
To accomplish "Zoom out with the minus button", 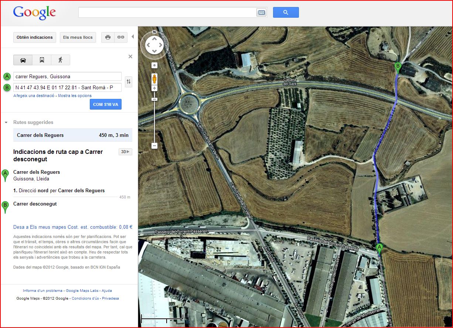I will click(154, 146).
